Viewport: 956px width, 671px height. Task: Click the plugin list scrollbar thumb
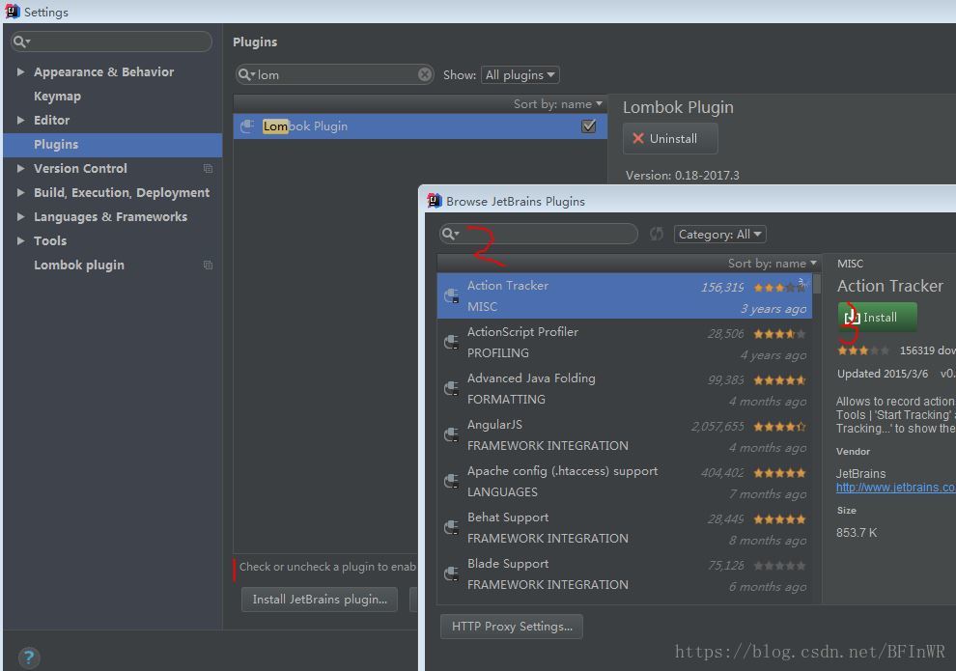(x=816, y=284)
